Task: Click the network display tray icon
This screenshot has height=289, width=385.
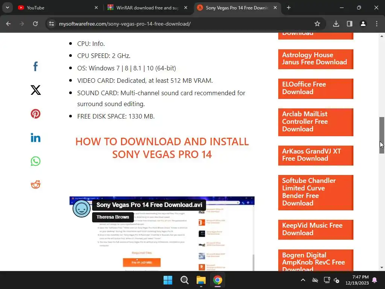Action: [327, 280]
